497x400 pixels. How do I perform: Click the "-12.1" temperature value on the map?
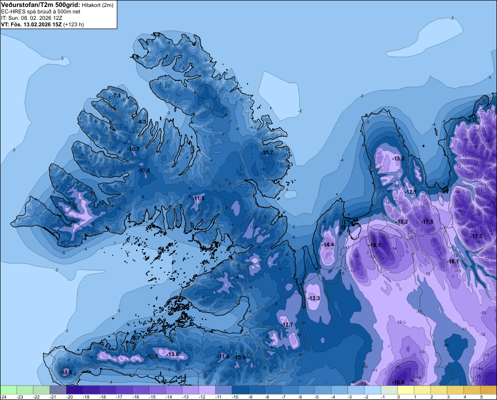click(x=411, y=192)
